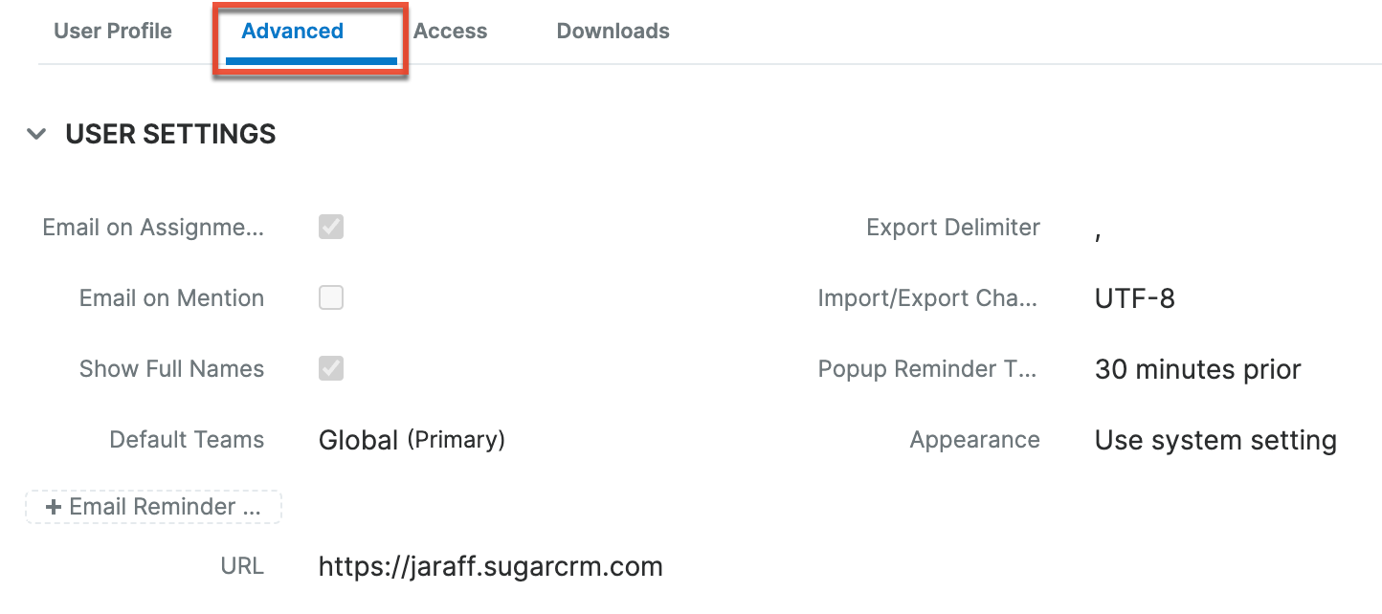Click the USER SETTINGS section header
1382x614 pixels.
pos(170,134)
